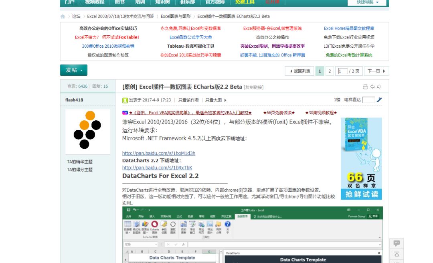The width and height of the screenshot is (433, 263).
Task: Select page 1 in pagination
Action: (320, 71)
